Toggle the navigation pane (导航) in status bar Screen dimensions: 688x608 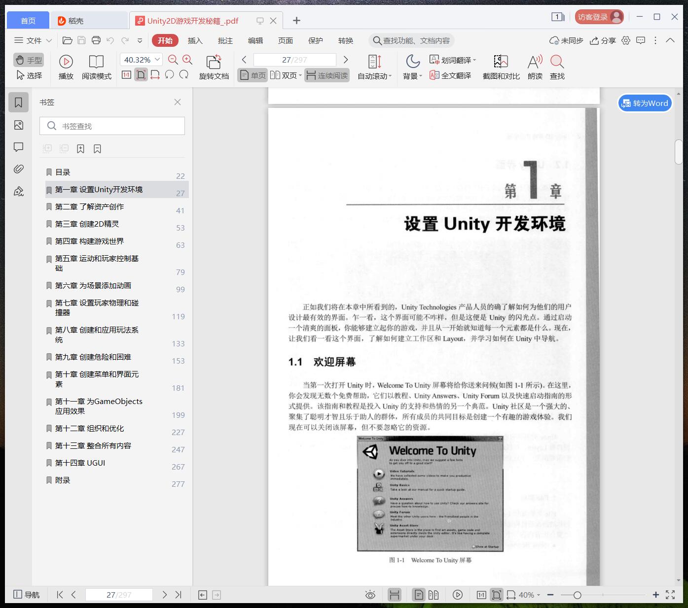[26, 595]
